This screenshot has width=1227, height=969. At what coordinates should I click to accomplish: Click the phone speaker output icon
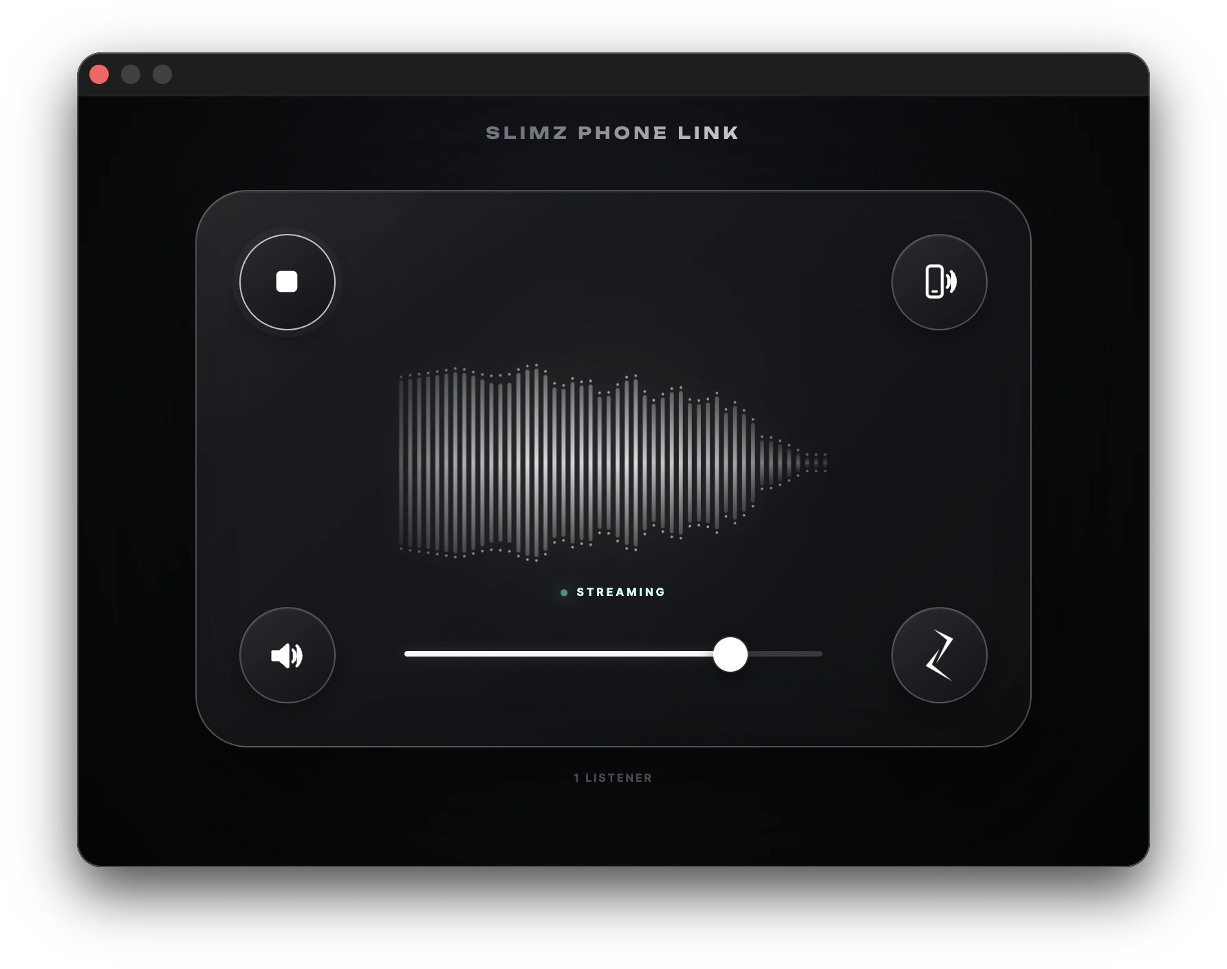pos(940,282)
